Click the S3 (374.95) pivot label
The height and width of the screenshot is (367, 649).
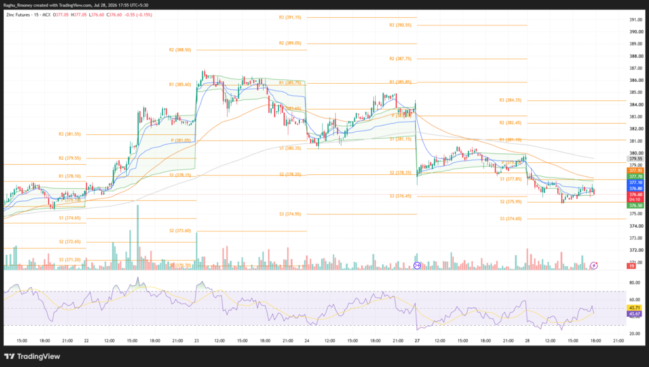tap(290, 214)
